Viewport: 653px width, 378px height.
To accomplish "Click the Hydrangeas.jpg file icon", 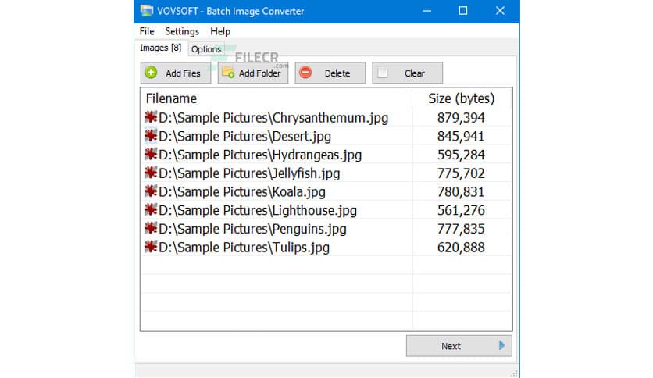I will click(151, 154).
